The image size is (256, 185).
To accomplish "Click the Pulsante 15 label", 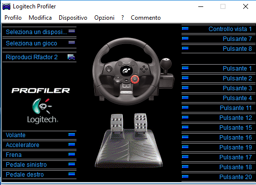I will tap(236, 128).
